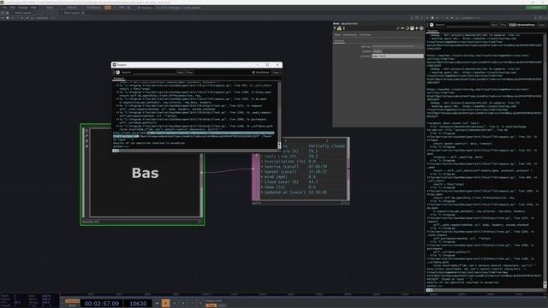Click the Location field reading New York
Viewport: 548px width, 308px height.
[x=397, y=56]
